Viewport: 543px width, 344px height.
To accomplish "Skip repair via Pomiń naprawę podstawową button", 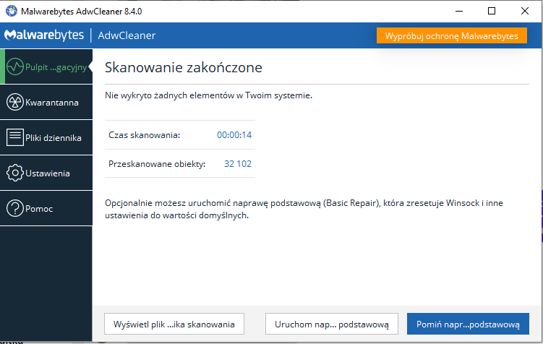I will 468,324.
